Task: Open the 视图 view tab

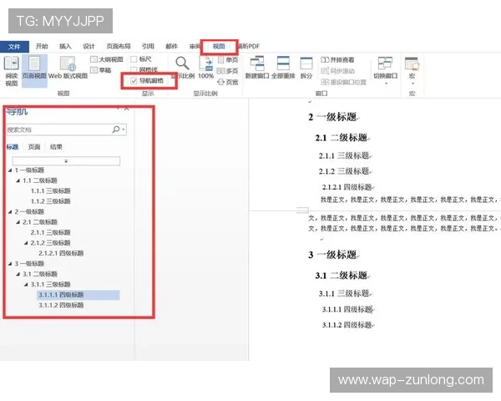Action: click(219, 47)
